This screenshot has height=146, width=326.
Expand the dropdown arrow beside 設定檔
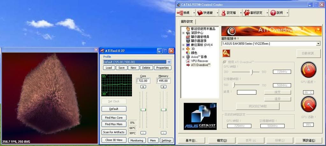[x=241, y=13]
